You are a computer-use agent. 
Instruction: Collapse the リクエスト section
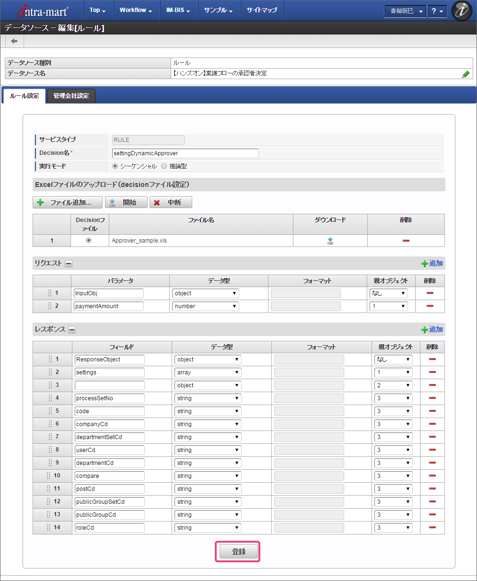pyautogui.click(x=69, y=263)
